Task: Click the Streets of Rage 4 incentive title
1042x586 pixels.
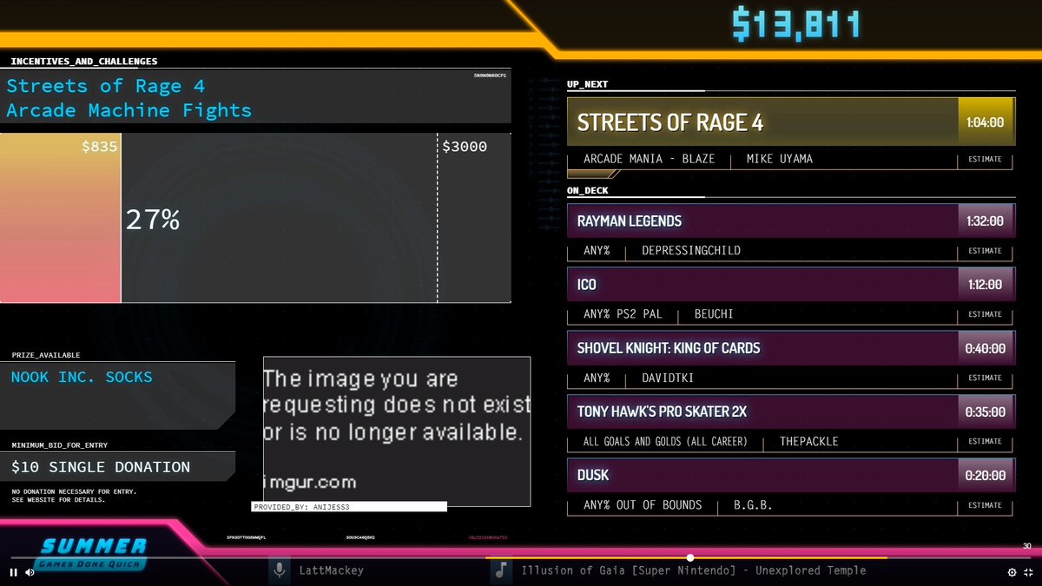Action: 129,98
